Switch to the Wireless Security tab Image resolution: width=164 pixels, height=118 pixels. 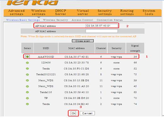(55, 20)
